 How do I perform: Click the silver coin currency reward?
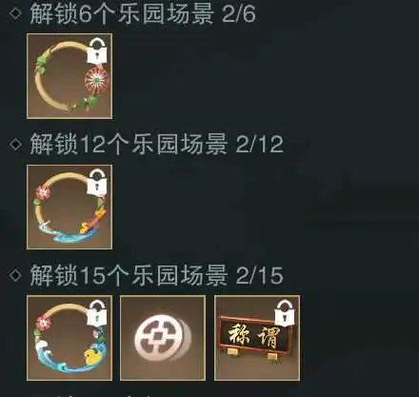click(x=163, y=338)
